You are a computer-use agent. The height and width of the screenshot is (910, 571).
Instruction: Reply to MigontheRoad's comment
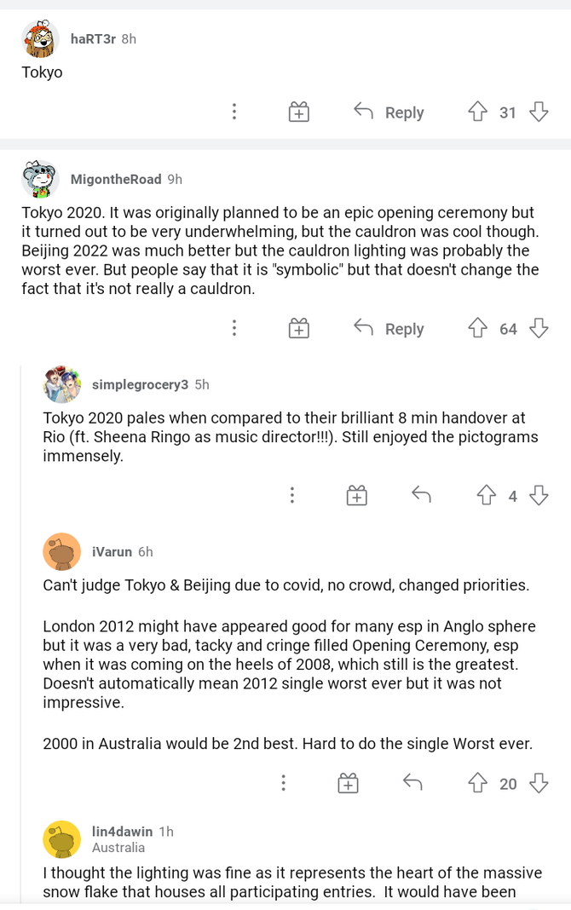[389, 328]
